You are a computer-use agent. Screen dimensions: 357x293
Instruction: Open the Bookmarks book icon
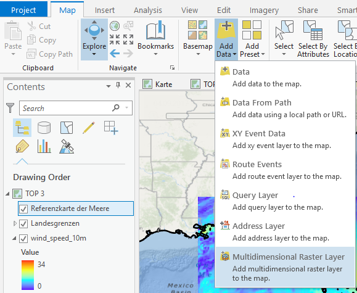click(x=156, y=30)
